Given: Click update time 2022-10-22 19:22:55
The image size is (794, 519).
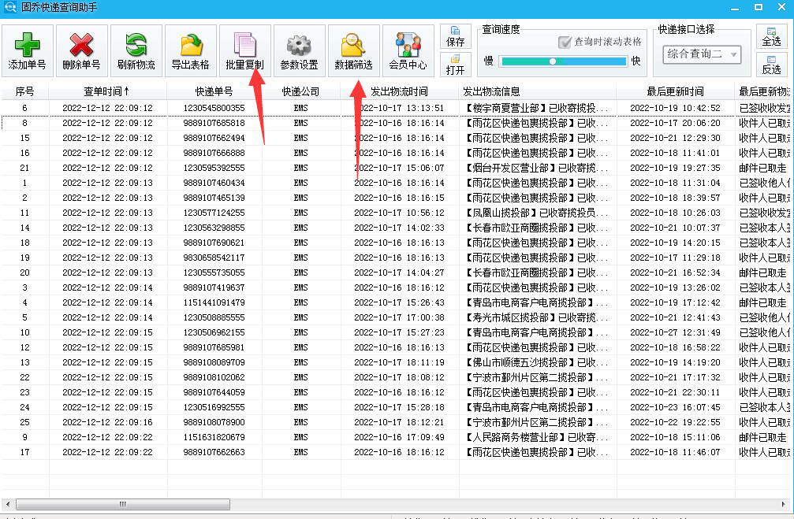Looking at the screenshot, I should [675, 422].
